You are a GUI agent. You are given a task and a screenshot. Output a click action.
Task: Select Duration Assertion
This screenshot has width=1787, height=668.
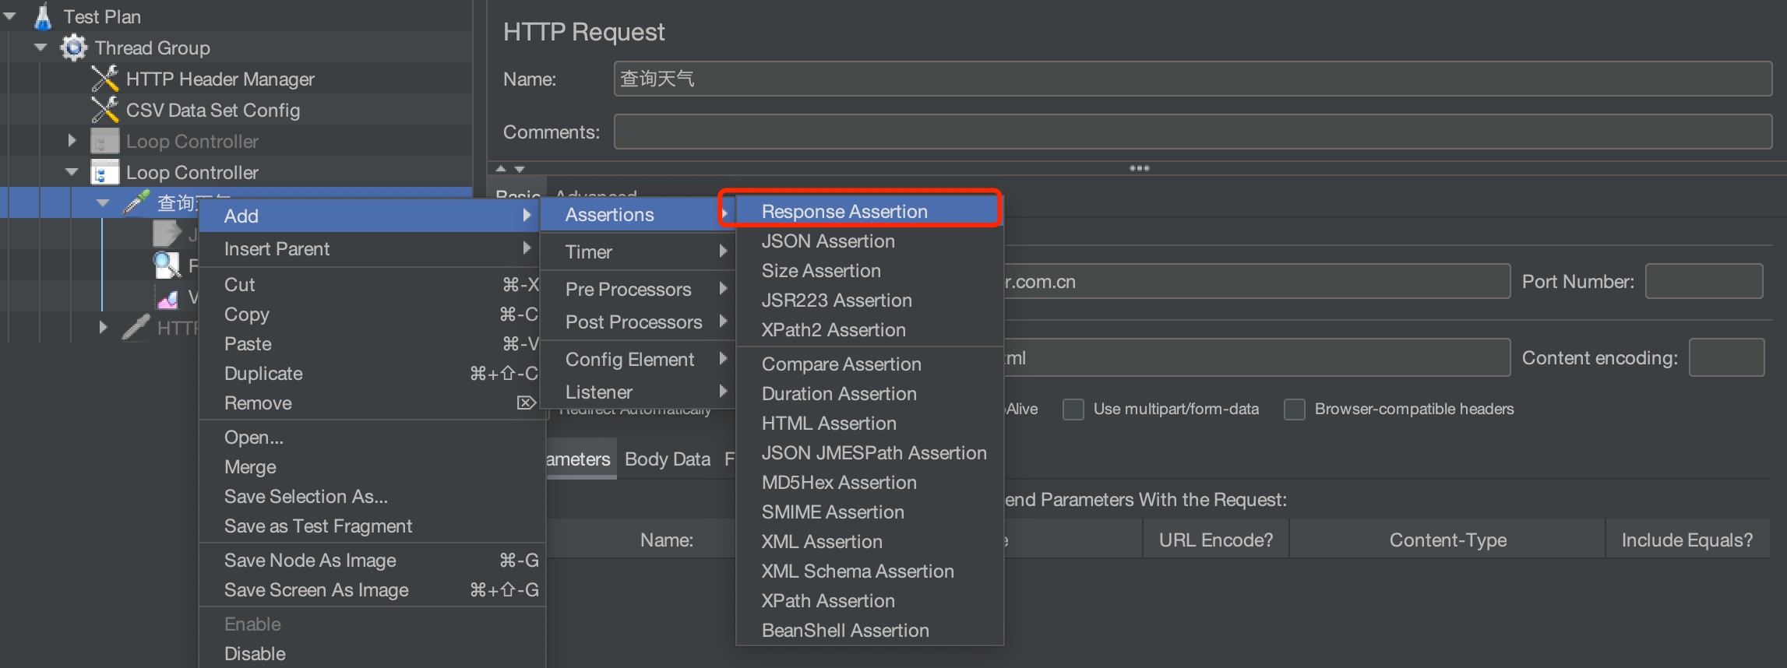tap(869, 393)
